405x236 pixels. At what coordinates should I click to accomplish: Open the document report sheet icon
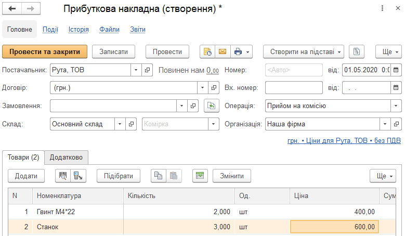(357, 51)
